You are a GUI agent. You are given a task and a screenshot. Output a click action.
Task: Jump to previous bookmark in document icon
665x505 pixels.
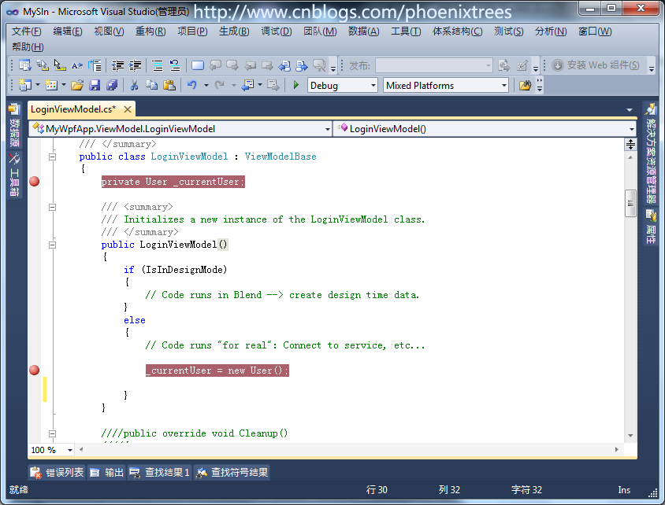[284, 65]
